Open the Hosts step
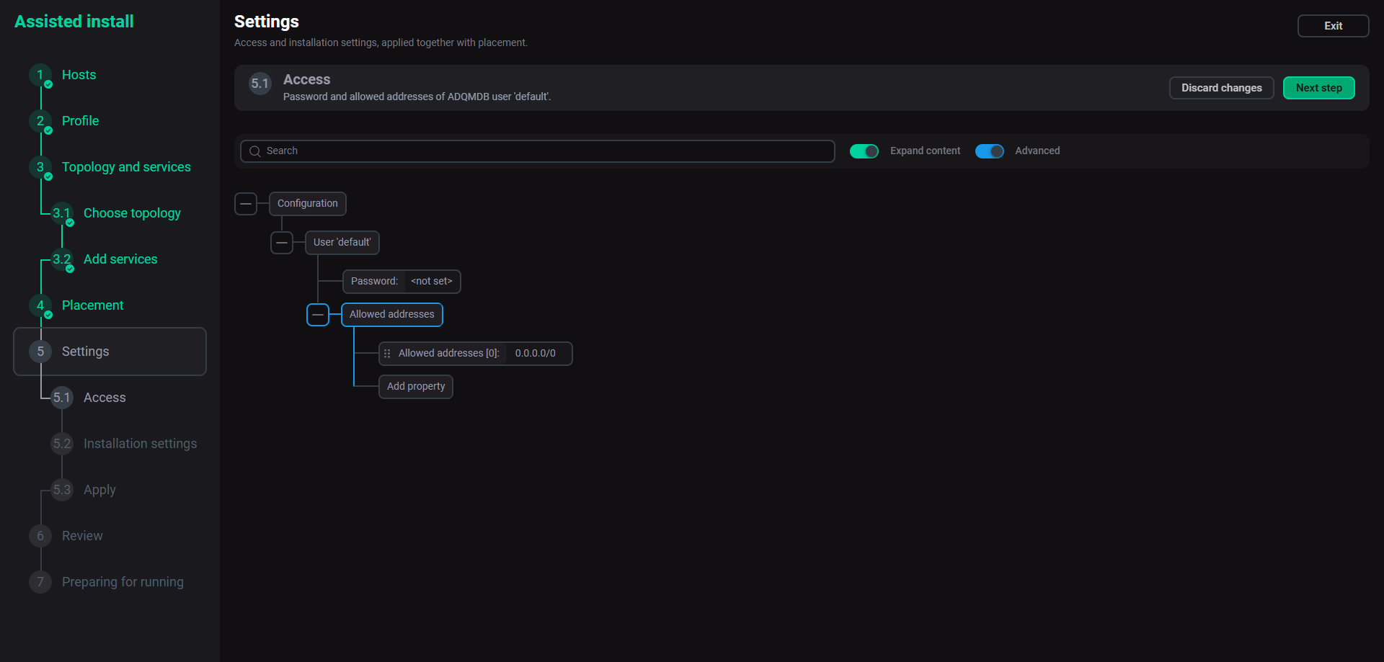 tap(79, 75)
